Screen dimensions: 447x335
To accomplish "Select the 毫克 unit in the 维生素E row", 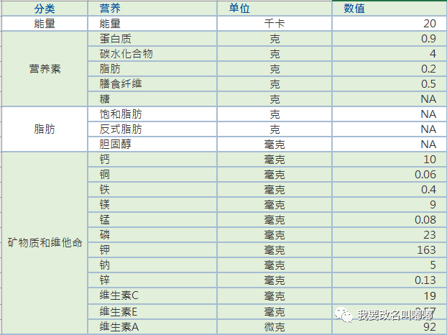I will pos(275,311).
